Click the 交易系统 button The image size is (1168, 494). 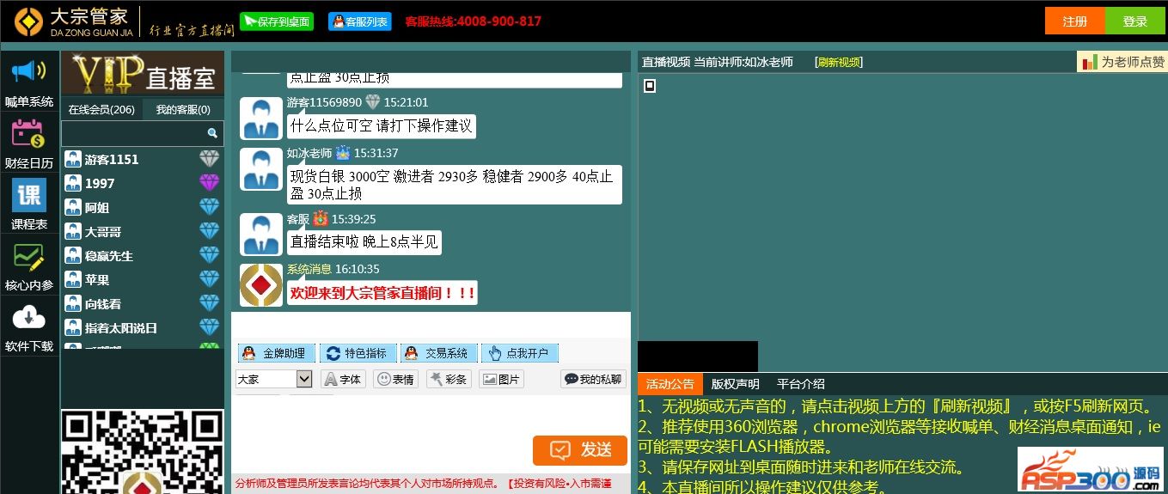pyautogui.click(x=438, y=353)
